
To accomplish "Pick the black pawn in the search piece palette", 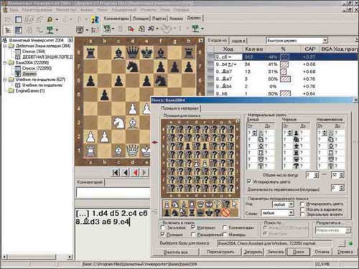I will tap(167, 212).
